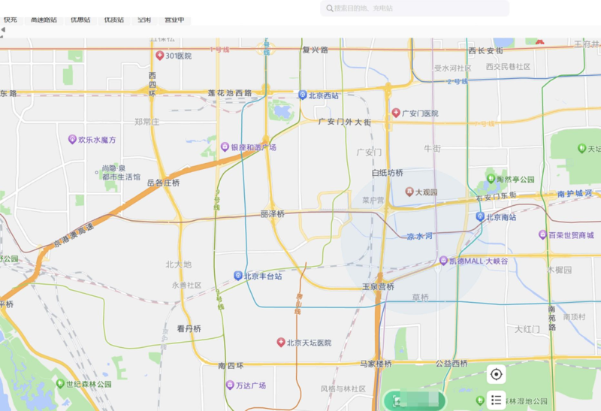Click the 白纸坊桥 map label
Image resolution: width=601 pixels, height=411 pixels.
(x=388, y=173)
